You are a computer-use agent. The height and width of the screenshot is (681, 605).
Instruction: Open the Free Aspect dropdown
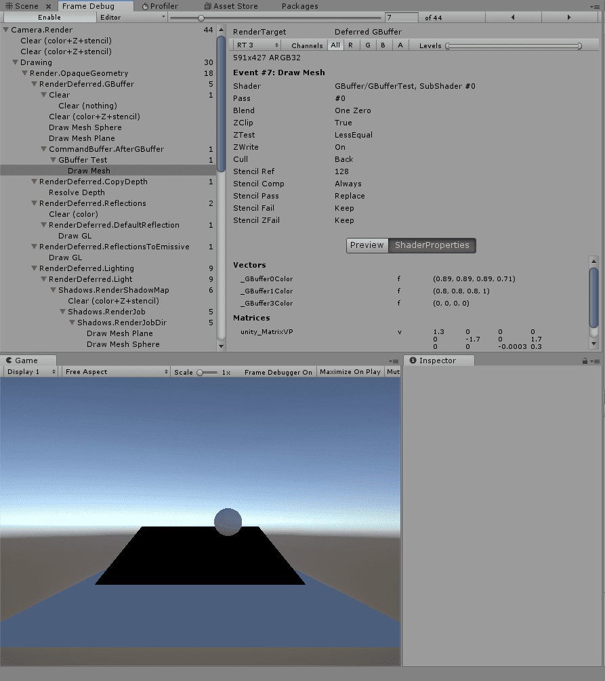point(114,371)
